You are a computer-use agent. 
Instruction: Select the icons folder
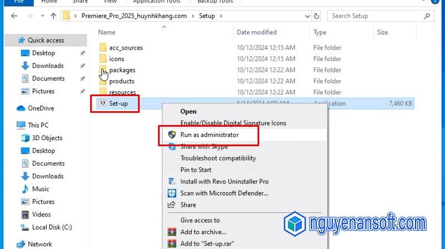point(117,59)
